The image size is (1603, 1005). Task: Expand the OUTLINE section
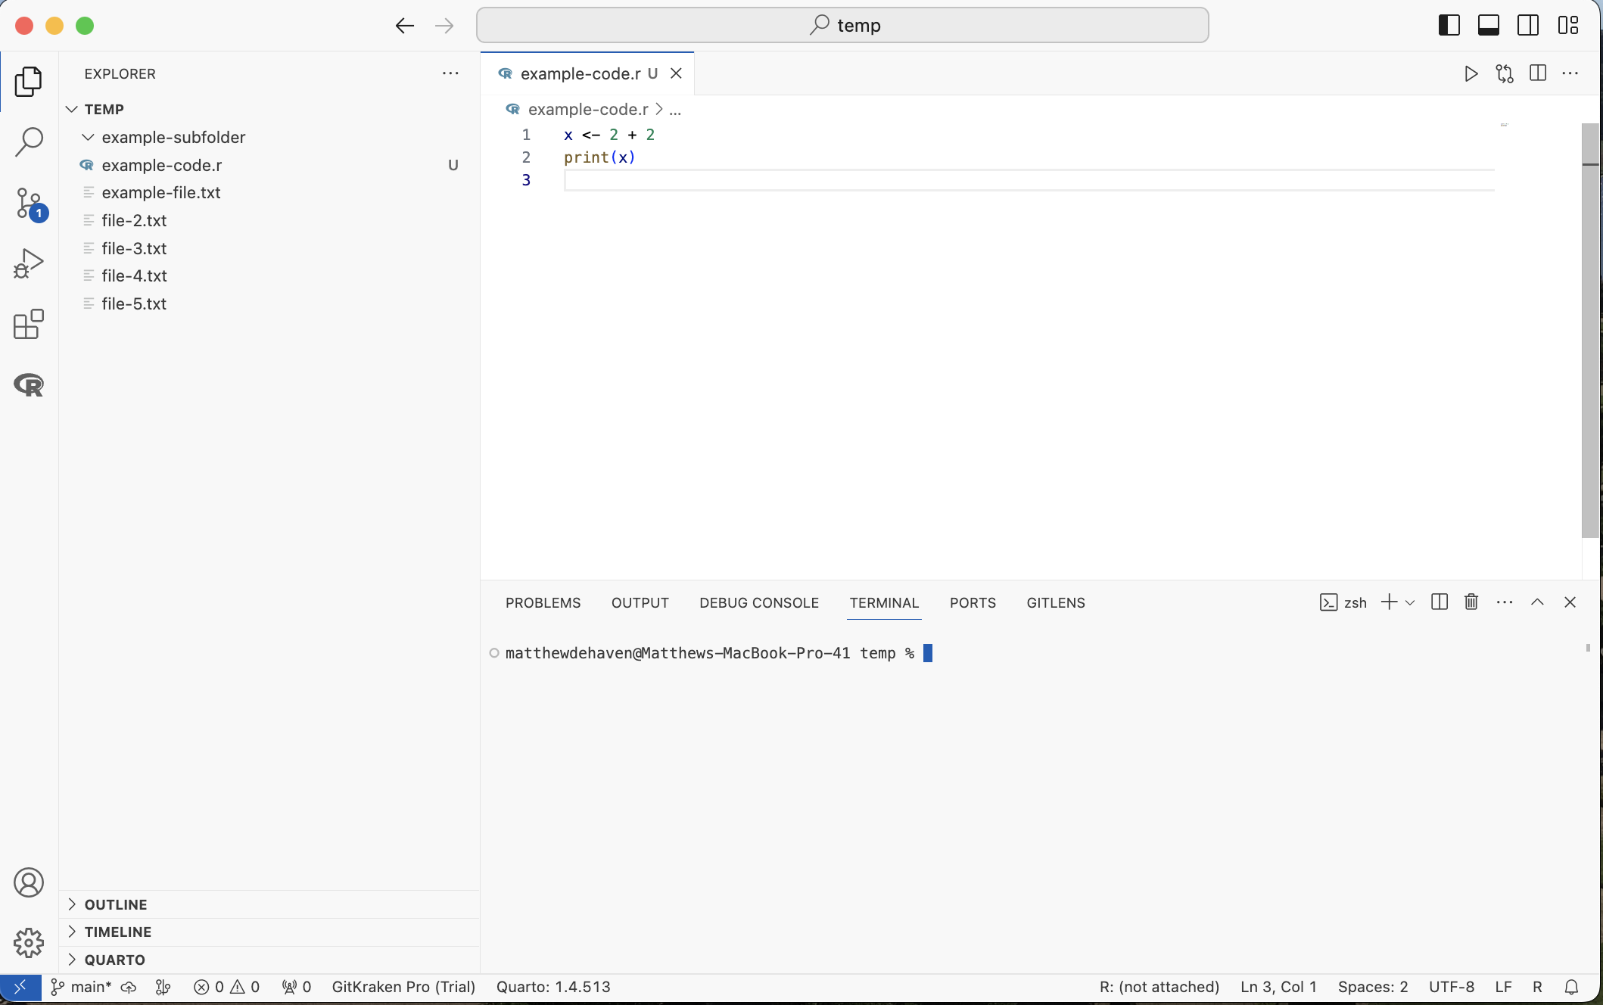116,904
